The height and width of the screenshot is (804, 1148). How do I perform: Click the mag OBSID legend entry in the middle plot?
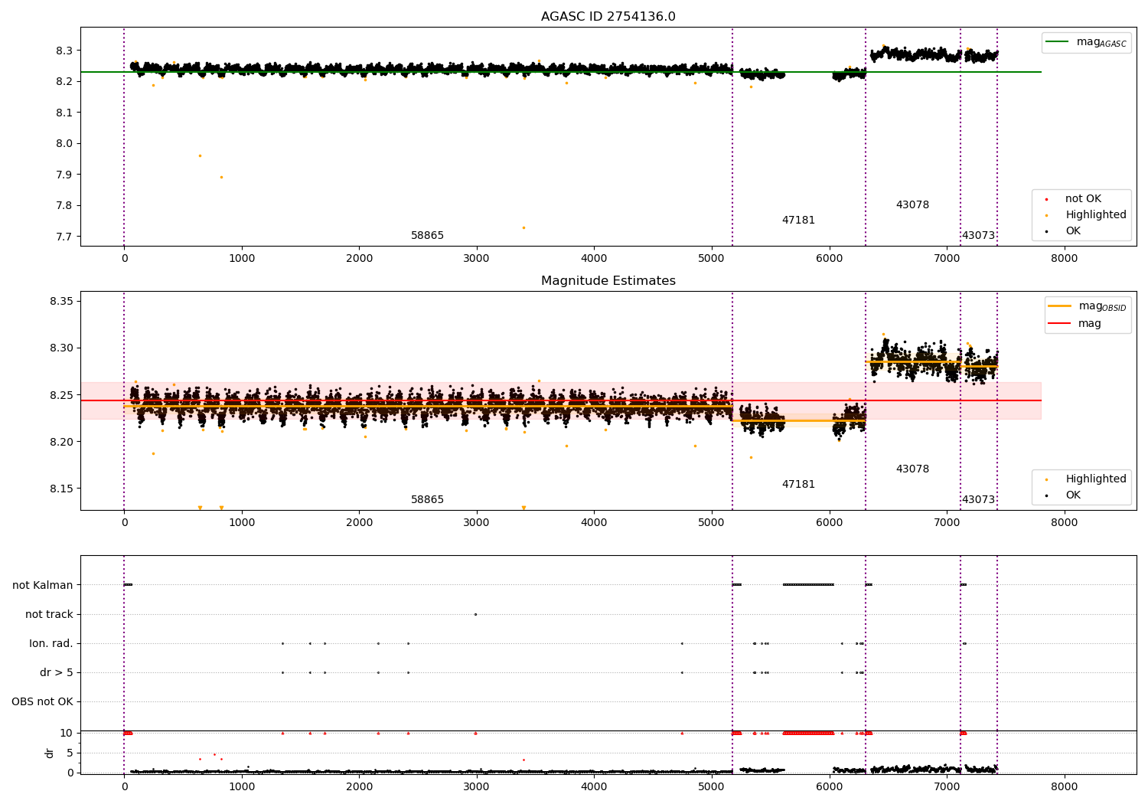click(1088, 306)
